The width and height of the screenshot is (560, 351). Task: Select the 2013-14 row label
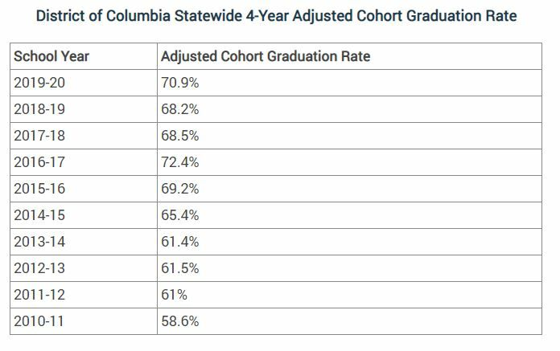coord(41,243)
